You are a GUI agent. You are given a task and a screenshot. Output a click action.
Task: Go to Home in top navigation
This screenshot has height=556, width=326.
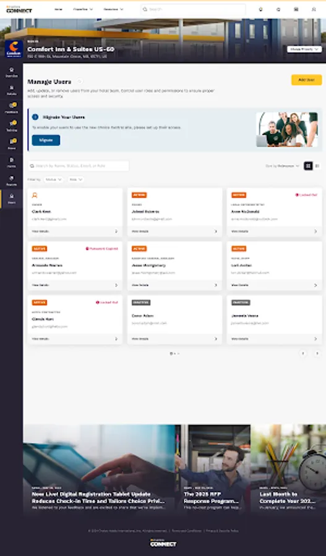pyautogui.click(x=58, y=9)
